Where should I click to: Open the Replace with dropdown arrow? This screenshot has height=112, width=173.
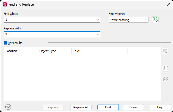click(x=98, y=34)
